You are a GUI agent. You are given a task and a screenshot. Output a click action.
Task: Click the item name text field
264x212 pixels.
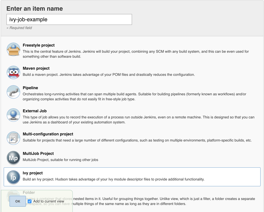(69, 20)
